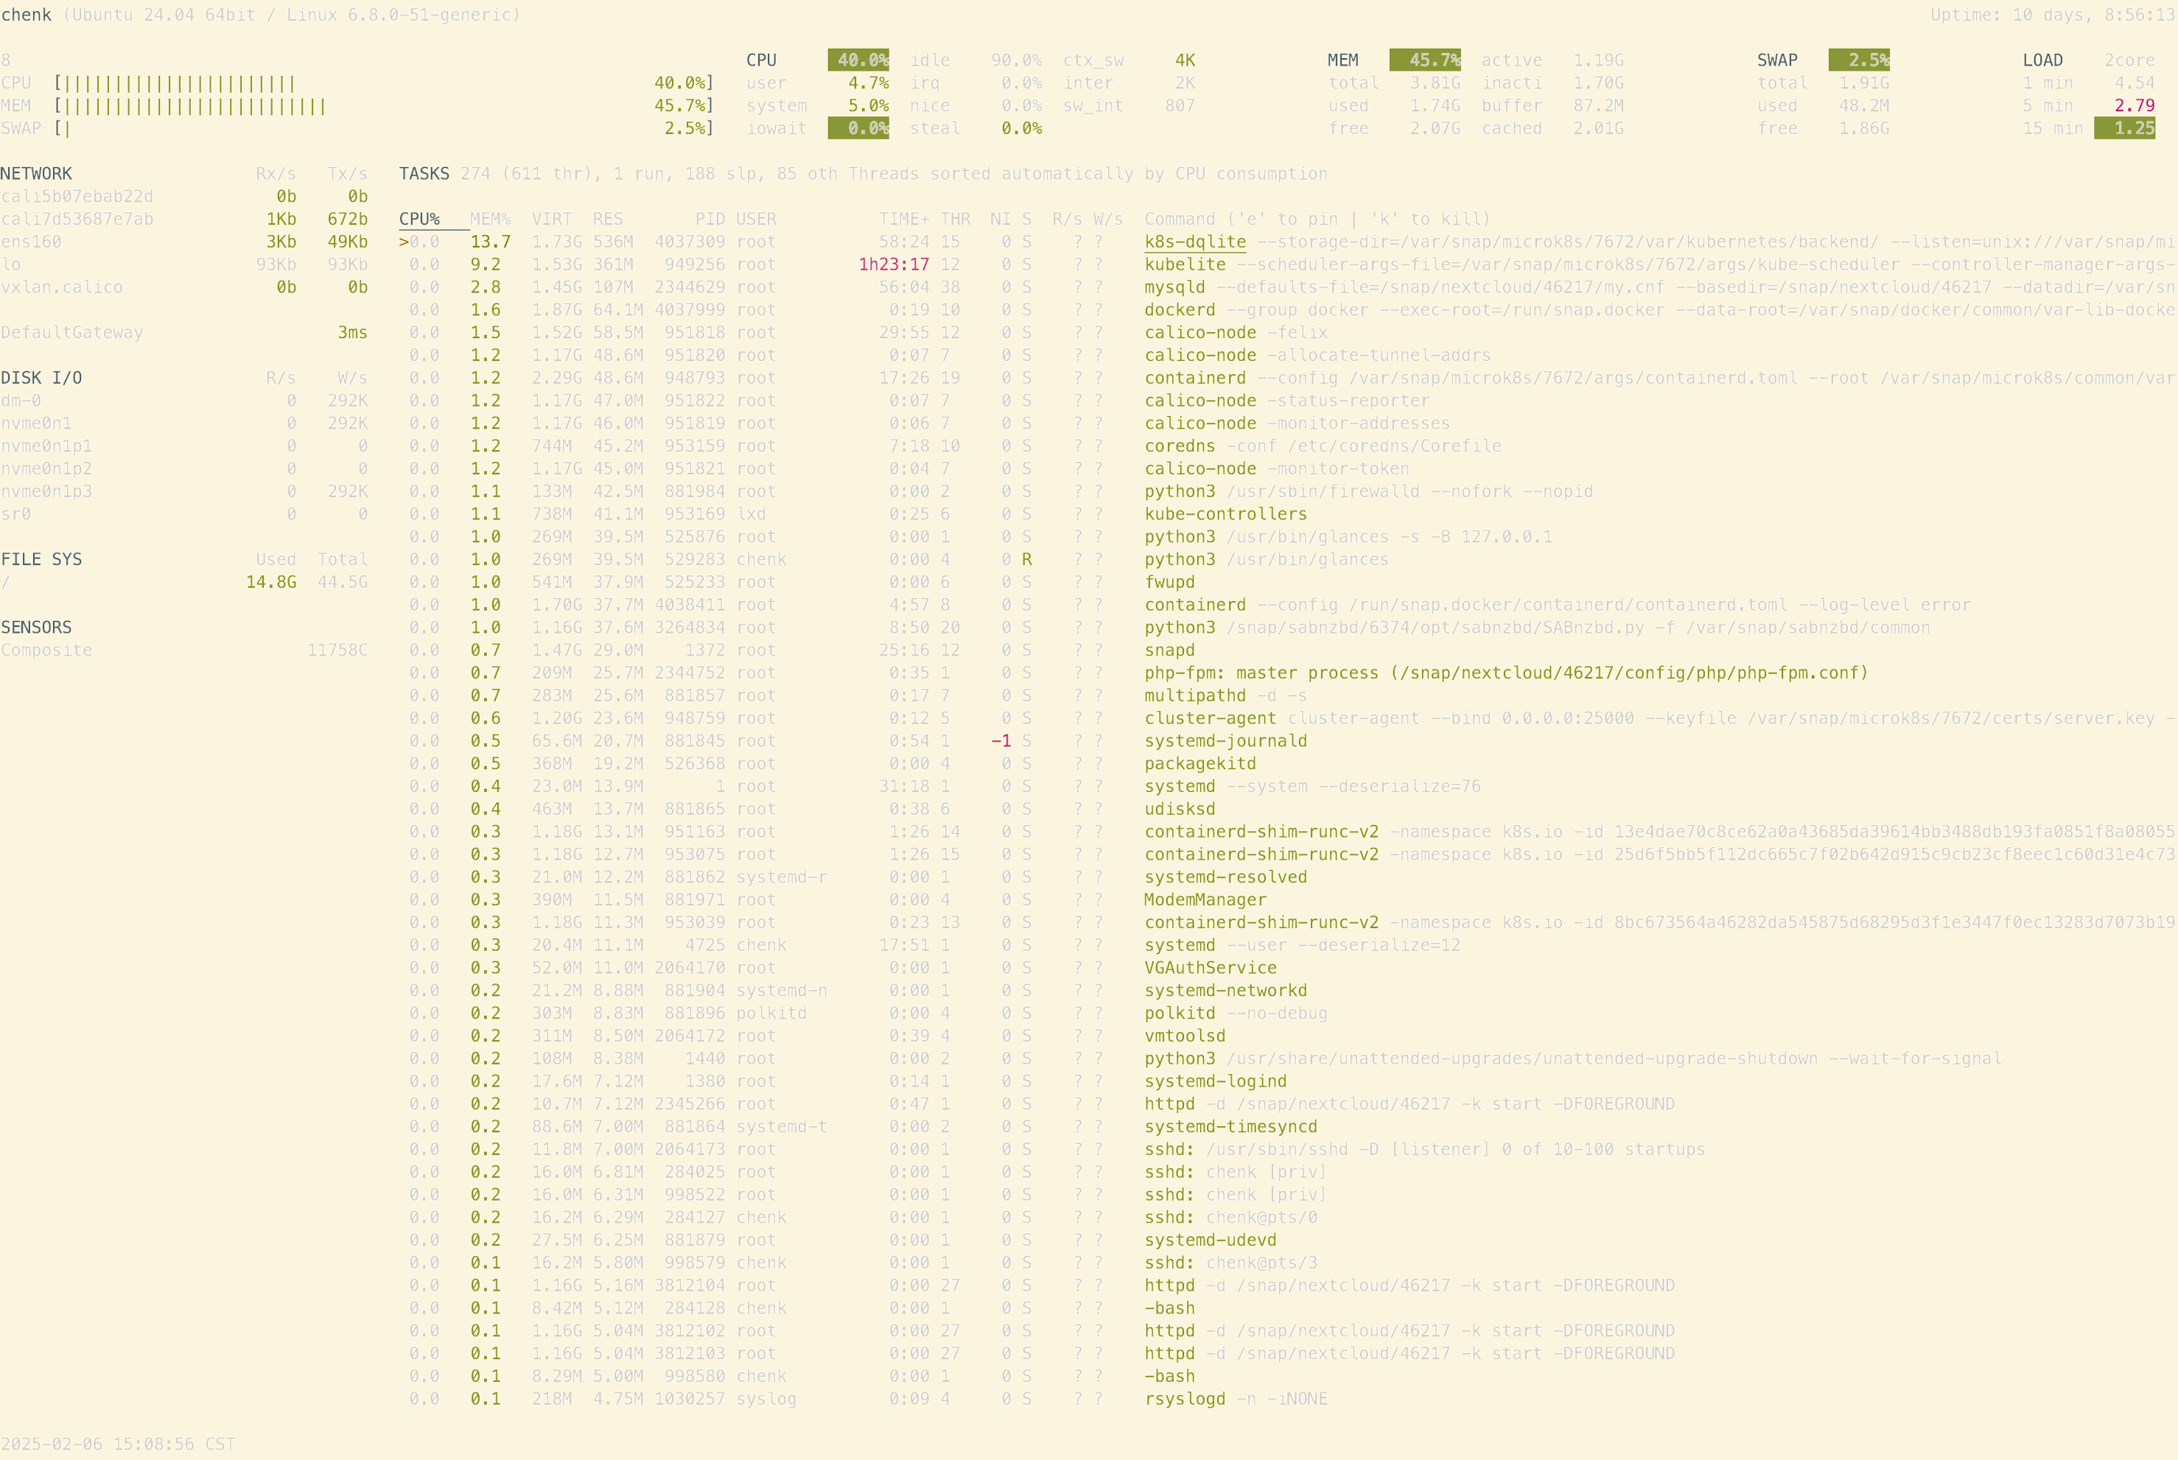Click the CPU usage bar gauge
2178x1460 pixels.
(177, 84)
